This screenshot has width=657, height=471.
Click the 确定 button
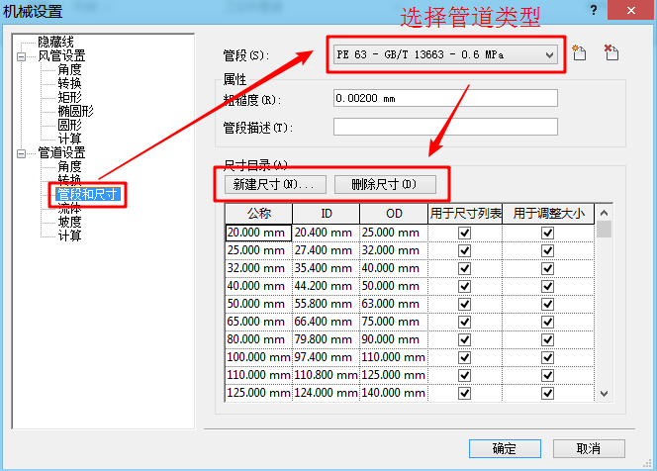click(505, 449)
